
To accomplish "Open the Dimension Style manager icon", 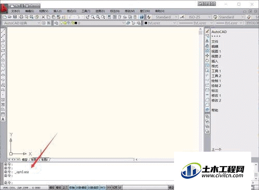I will [182, 17].
